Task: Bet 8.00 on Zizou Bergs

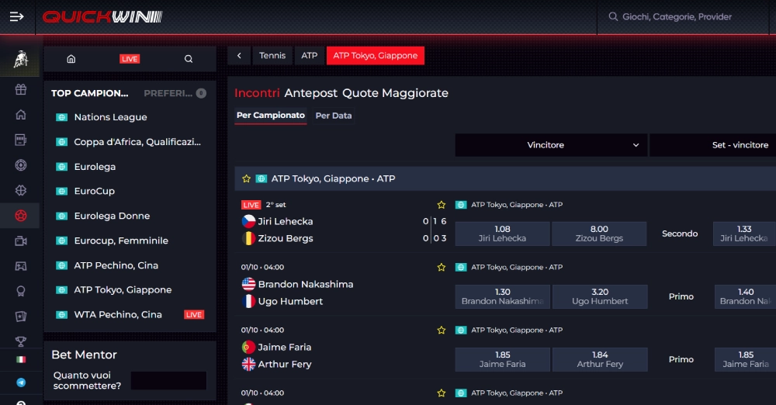Action: tap(599, 234)
